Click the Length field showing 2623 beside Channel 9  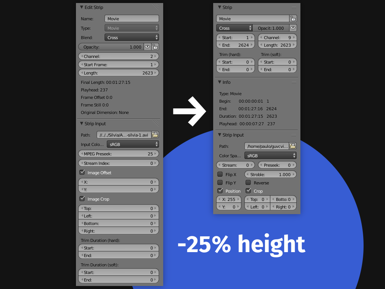point(277,45)
